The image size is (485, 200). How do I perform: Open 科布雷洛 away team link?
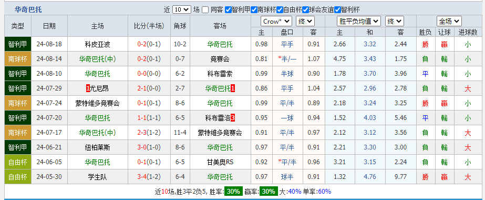pos(218,118)
